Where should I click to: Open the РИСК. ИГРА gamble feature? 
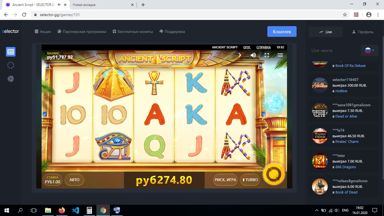pyautogui.click(x=225, y=180)
